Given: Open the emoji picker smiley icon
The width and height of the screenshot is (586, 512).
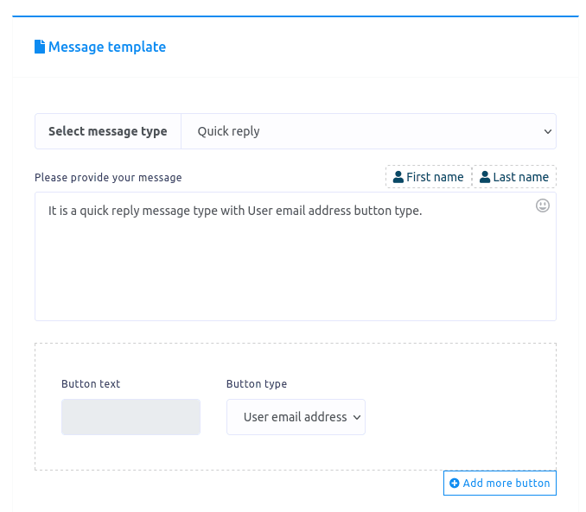Looking at the screenshot, I should coord(543,205).
